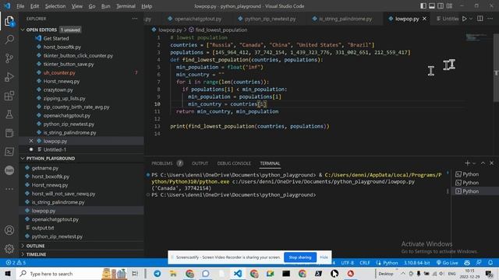Viewport: 499px width, 280px height.
Task: Change UTF-8 file encoding
Action: [347, 263]
